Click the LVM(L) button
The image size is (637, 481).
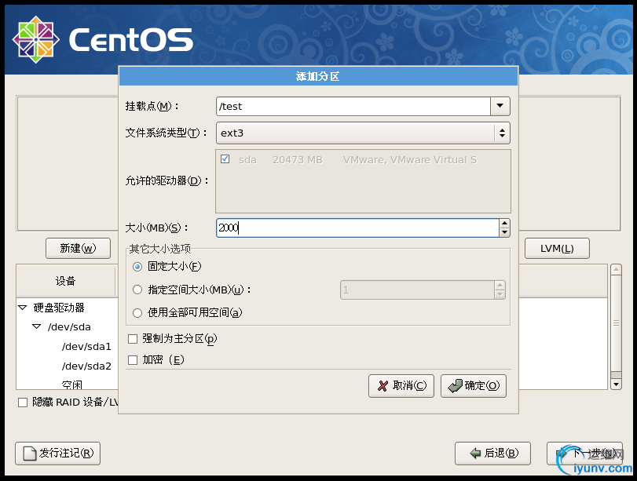coord(557,248)
